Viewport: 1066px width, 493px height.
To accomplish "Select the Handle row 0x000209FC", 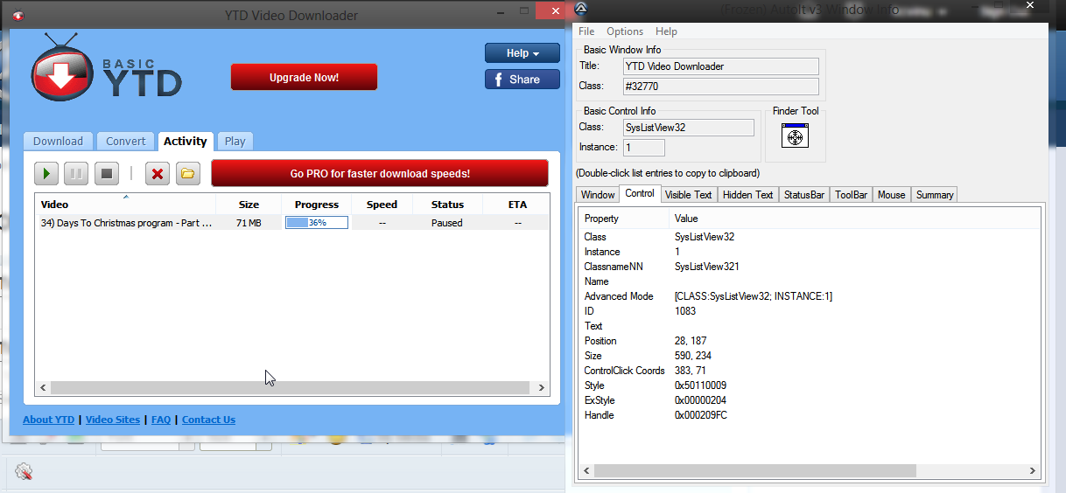I will point(810,415).
